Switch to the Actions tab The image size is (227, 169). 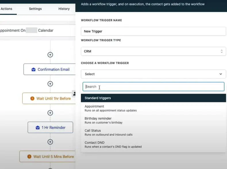tap(6, 9)
